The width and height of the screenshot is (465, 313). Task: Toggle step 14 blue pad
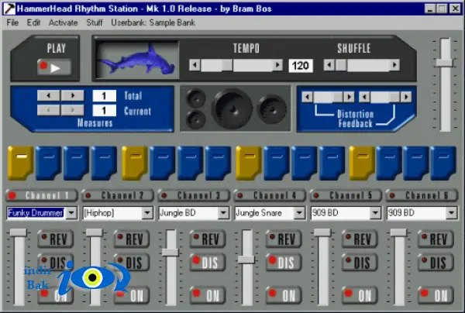(x=389, y=163)
